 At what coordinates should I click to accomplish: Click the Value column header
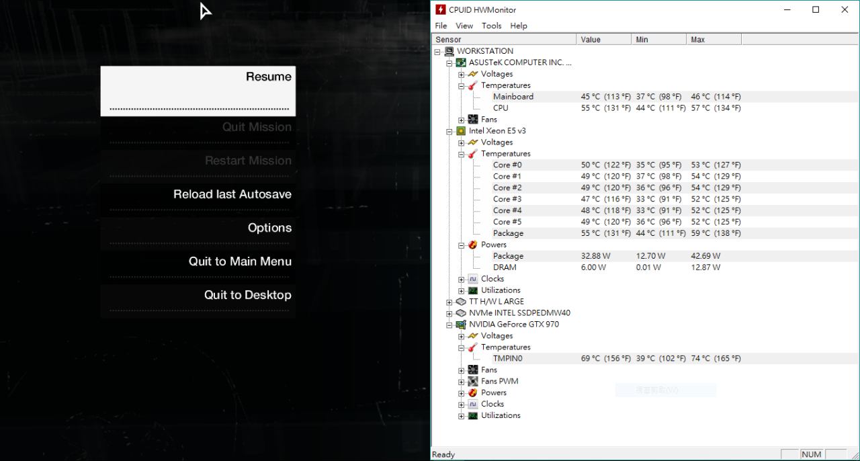(x=604, y=40)
